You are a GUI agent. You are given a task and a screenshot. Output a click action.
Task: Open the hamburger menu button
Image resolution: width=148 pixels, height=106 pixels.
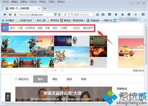pyautogui.click(x=143, y=14)
